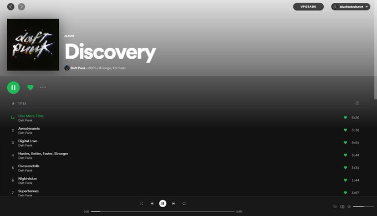Screen dimensions: 377x216
Task: Click the duration clock icon column header
Action: pos(357,104)
